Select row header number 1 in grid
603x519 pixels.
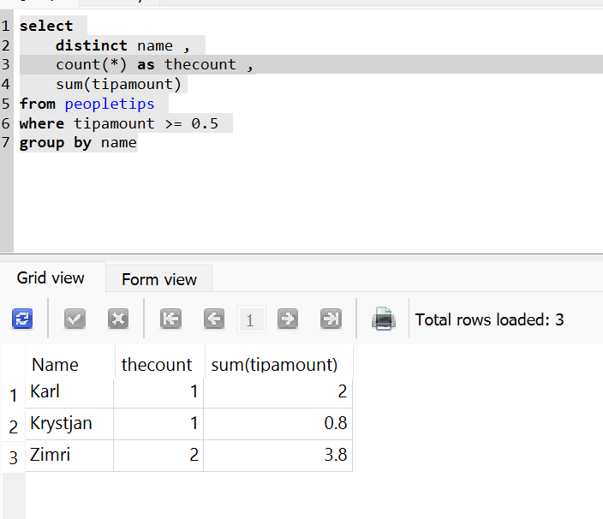pyautogui.click(x=14, y=395)
